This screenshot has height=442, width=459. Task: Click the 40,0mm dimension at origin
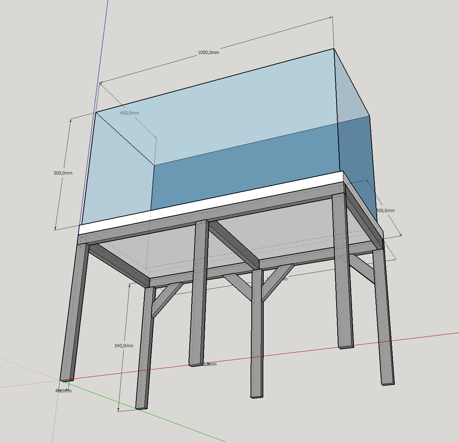tap(63, 391)
